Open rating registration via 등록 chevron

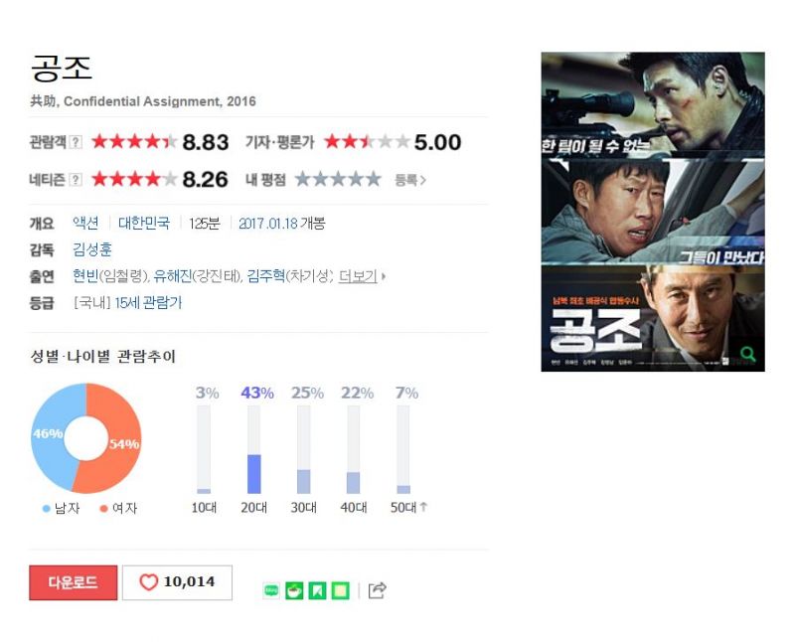point(410,180)
